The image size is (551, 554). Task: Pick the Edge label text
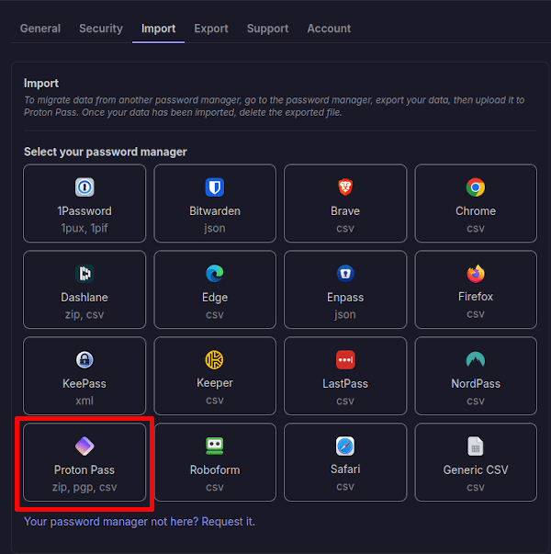(x=215, y=298)
